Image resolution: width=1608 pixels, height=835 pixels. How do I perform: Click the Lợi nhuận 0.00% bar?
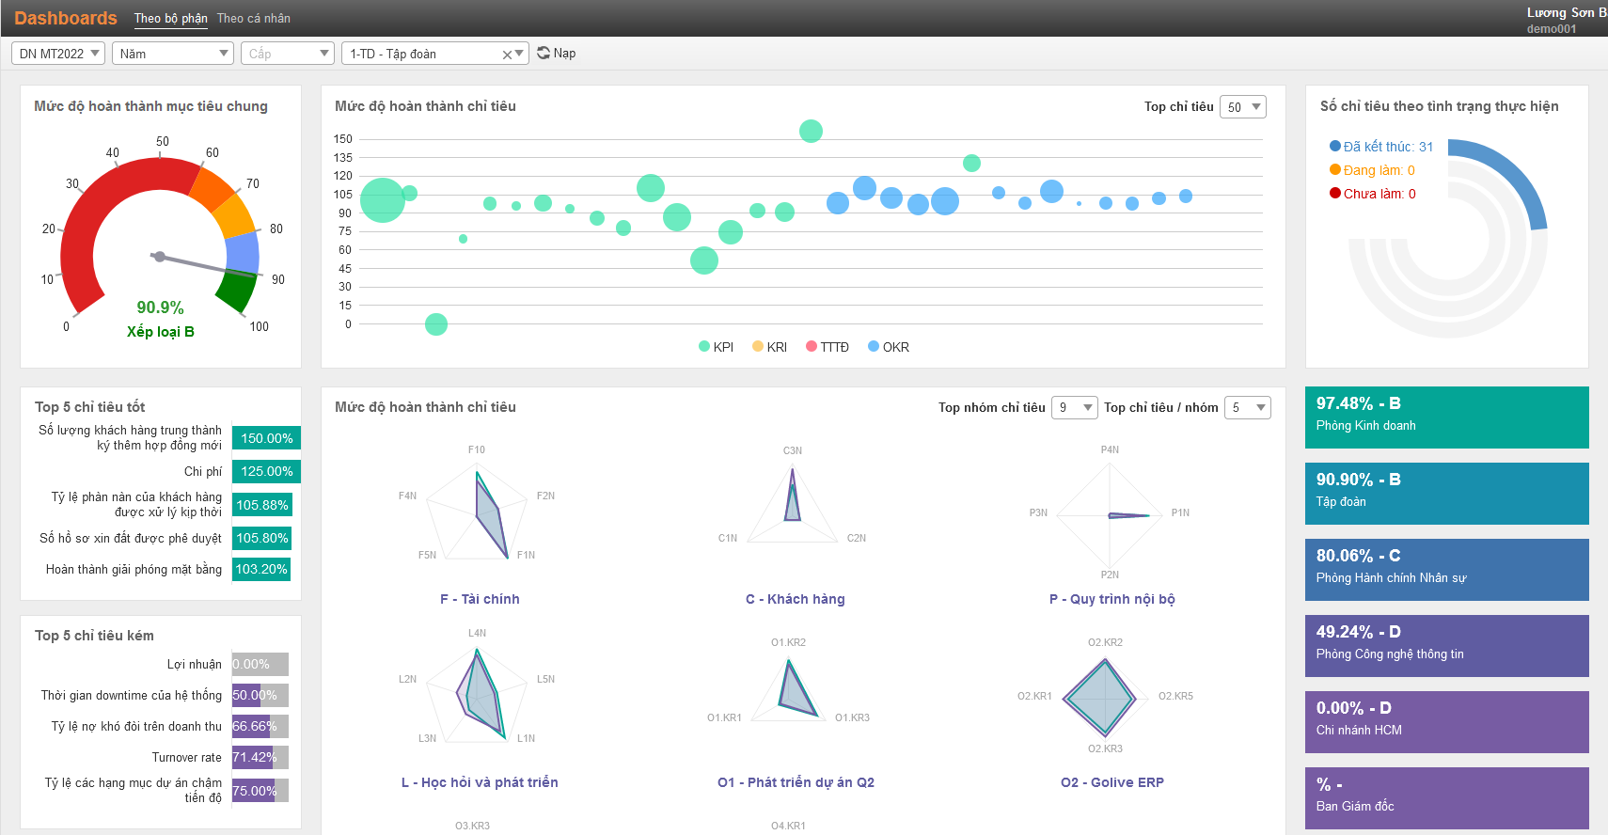(x=260, y=664)
